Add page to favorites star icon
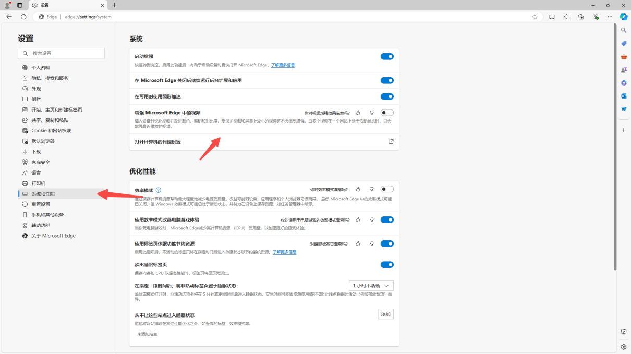 (x=535, y=17)
